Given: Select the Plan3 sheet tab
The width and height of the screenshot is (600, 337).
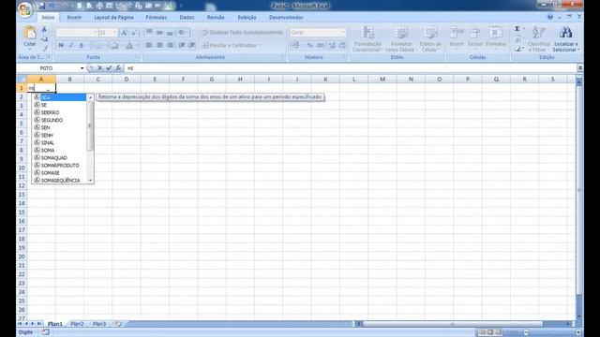Looking at the screenshot, I should pyautogui.click(x=99, y=324).
